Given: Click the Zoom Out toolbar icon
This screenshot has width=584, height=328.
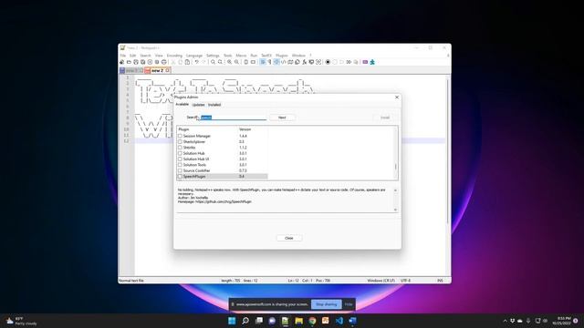Looking at the screenshot, I should pyautogui.click(x=236, y=62).
